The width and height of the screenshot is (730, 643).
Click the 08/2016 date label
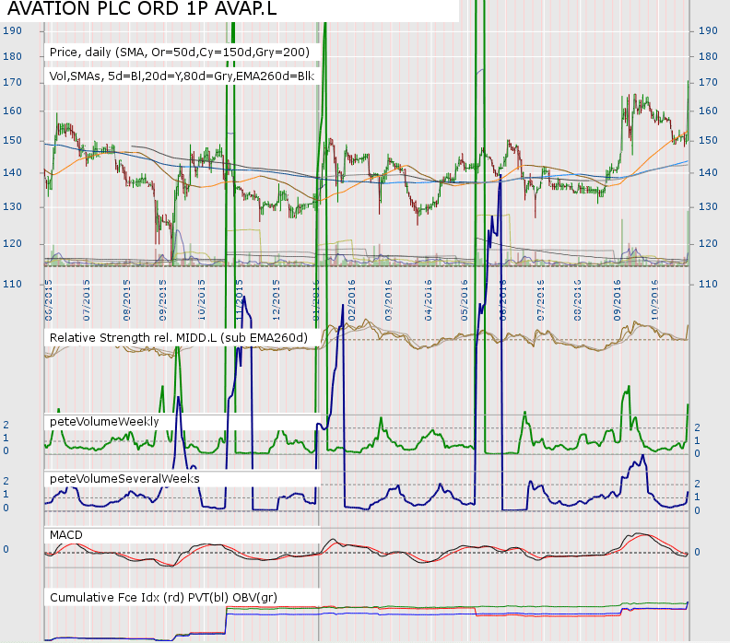coord(577,300)
